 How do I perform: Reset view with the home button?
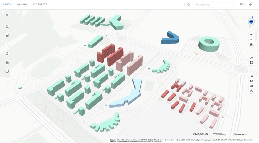tap(251, 44)
